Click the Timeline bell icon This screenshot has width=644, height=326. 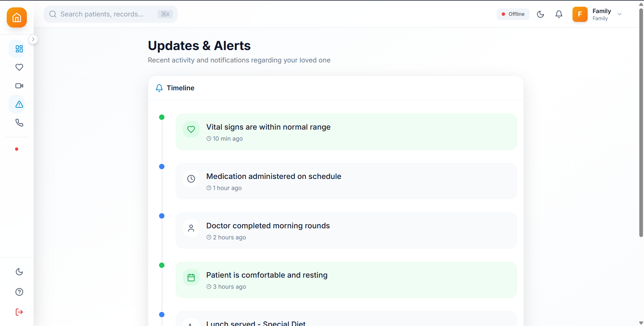159,88
